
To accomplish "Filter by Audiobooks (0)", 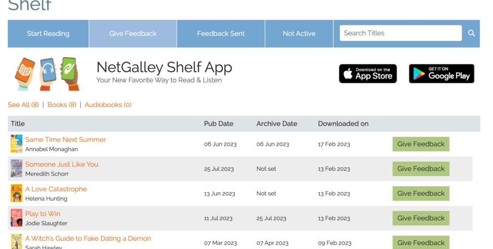I will pyautogui.click(x=108, y=105).
